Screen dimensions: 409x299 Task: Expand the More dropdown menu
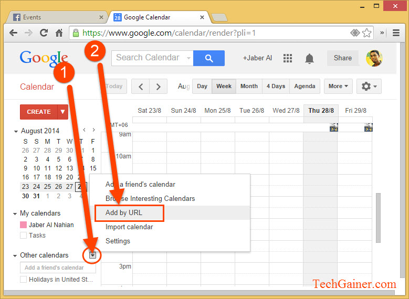tap(339, 86)
